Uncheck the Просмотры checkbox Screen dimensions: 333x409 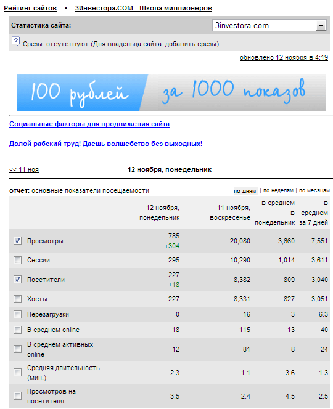(x=17, y=240)
